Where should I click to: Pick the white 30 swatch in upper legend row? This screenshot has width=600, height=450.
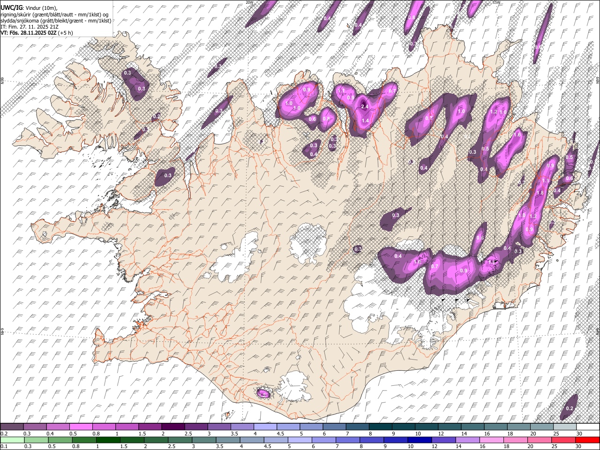(x=587, y=427)
